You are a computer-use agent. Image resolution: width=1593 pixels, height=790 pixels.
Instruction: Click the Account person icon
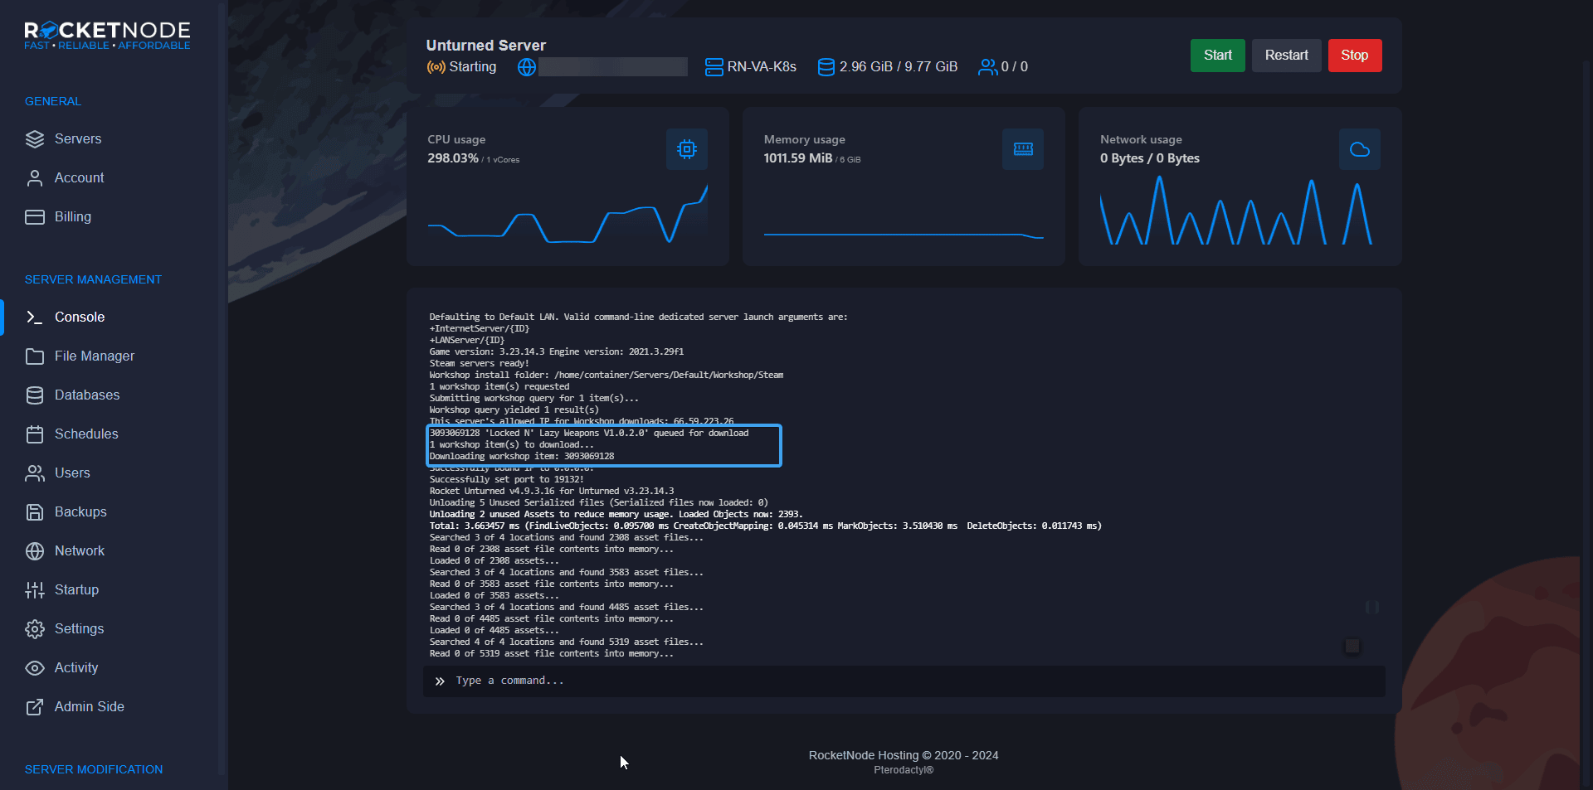35,178
